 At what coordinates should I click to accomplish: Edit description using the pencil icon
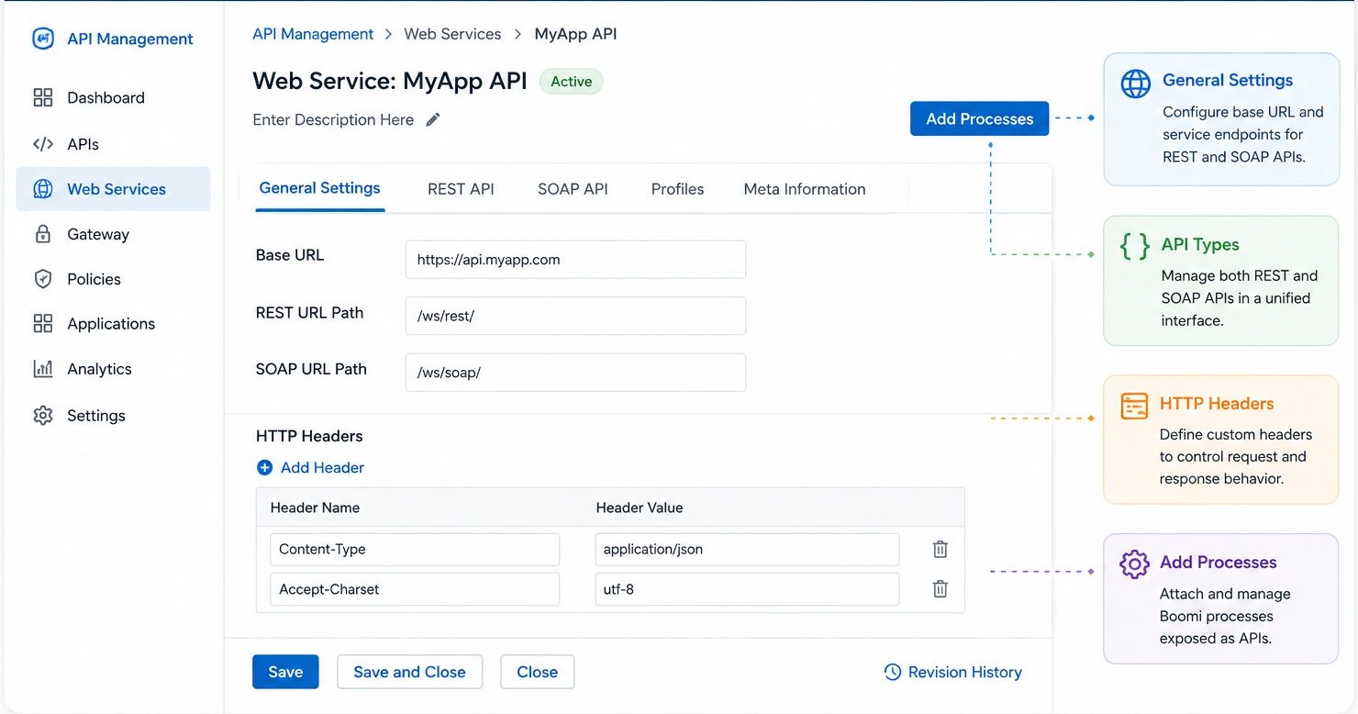coord(433,119)
